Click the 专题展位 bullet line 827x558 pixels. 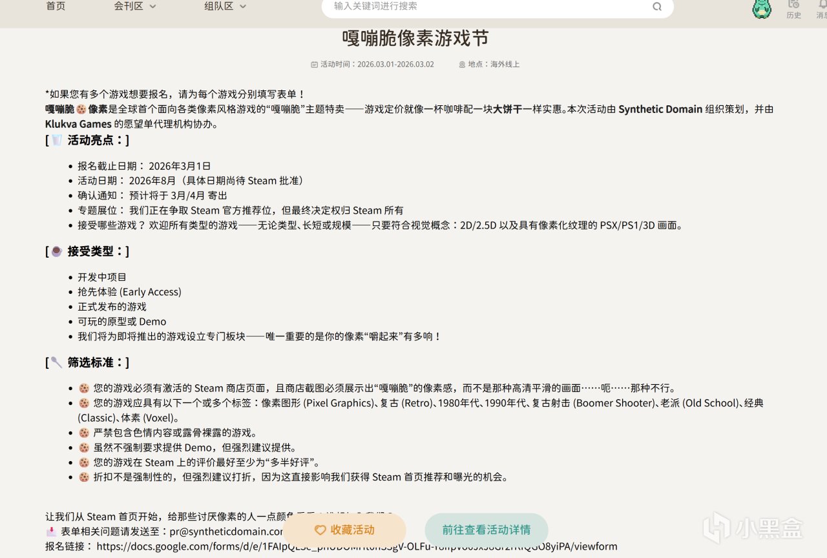[x=240, y=211]
